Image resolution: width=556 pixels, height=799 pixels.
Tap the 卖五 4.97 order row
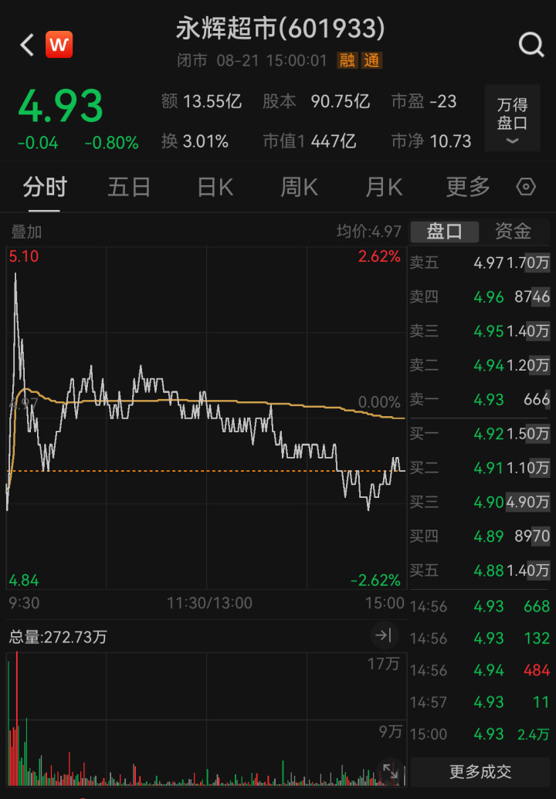click(480, 262)
